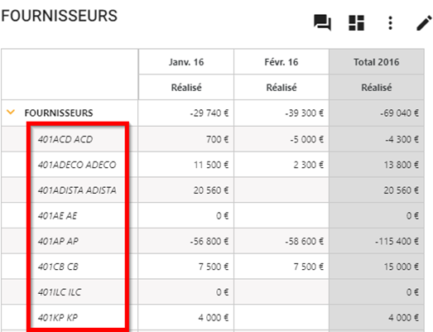Open the three-dot more options menu

tap(390, 23)
